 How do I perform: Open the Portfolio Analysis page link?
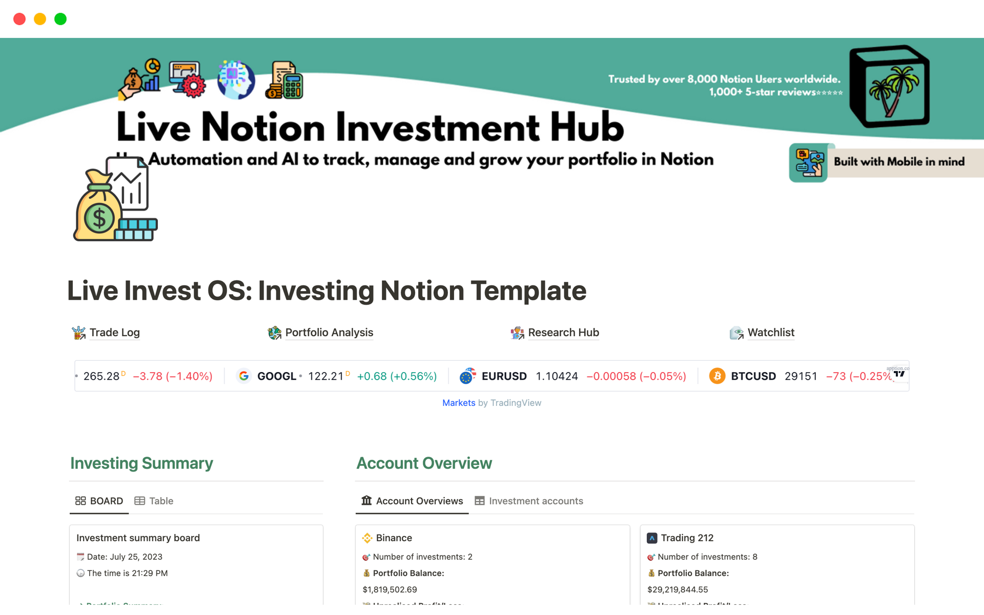point(329,333)
